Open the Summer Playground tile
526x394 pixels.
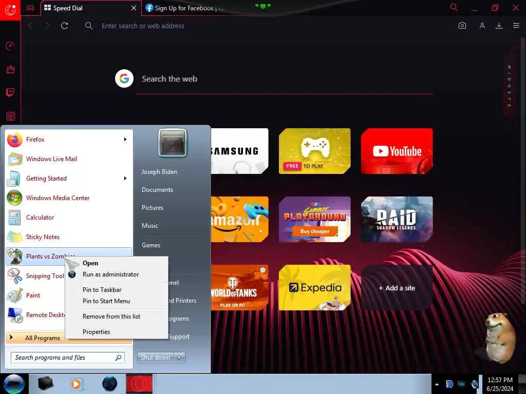(315, 220)
